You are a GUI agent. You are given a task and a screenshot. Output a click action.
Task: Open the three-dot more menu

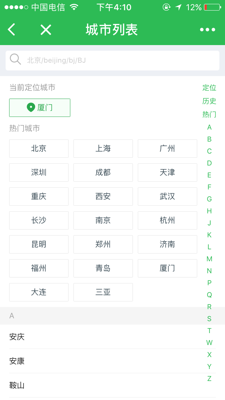click(207, 30)
